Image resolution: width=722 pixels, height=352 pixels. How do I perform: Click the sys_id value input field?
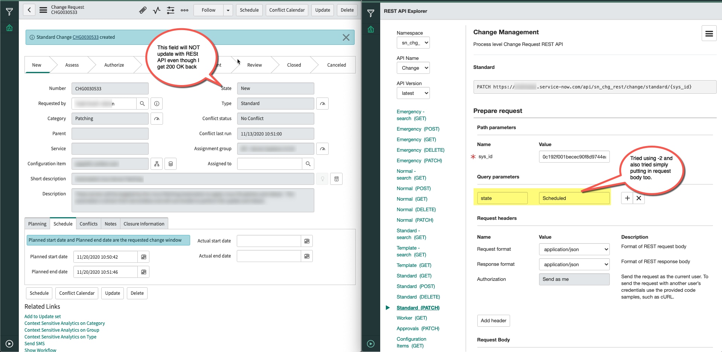574,157
